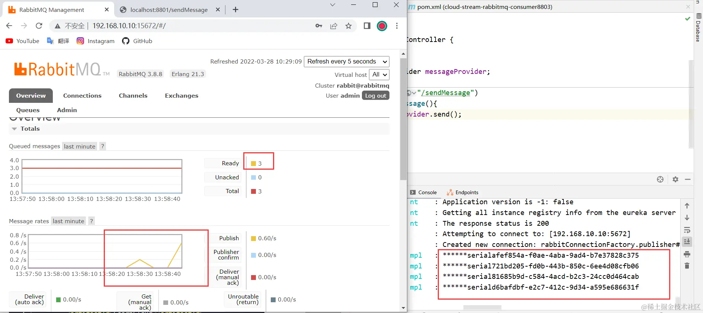Click the Log out button
This screenshot has height=313, width=703.
[x=375, y=96]
